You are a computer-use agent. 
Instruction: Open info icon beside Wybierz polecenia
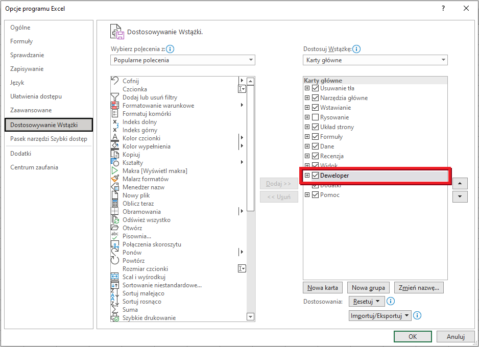pyautogui.click(x=170, y=49)
